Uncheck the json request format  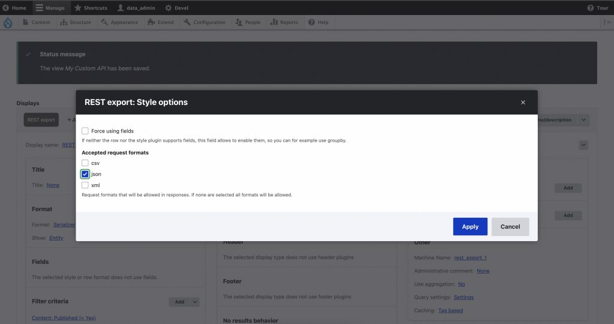click(x=85, y=174)
